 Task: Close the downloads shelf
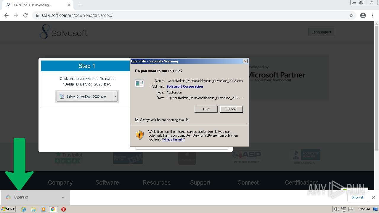point(373,197)
